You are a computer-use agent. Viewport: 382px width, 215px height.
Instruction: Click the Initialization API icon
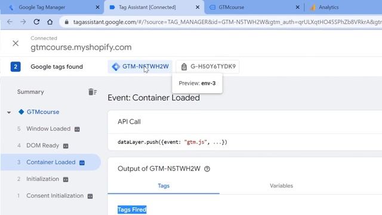66,179
